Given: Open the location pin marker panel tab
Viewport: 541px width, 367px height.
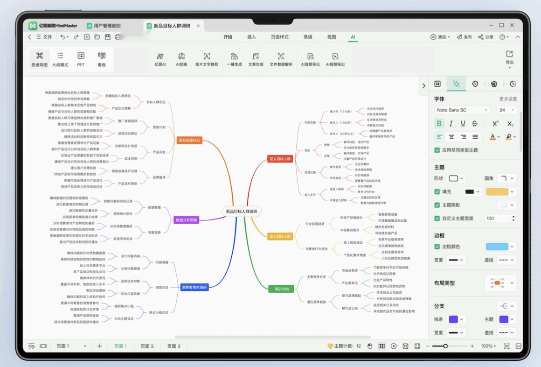Looking at the screenshot, I should tap(475, 84).
